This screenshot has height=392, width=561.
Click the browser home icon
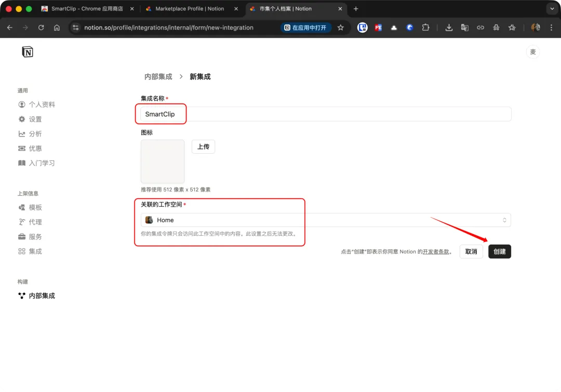(x=57, y=28)
